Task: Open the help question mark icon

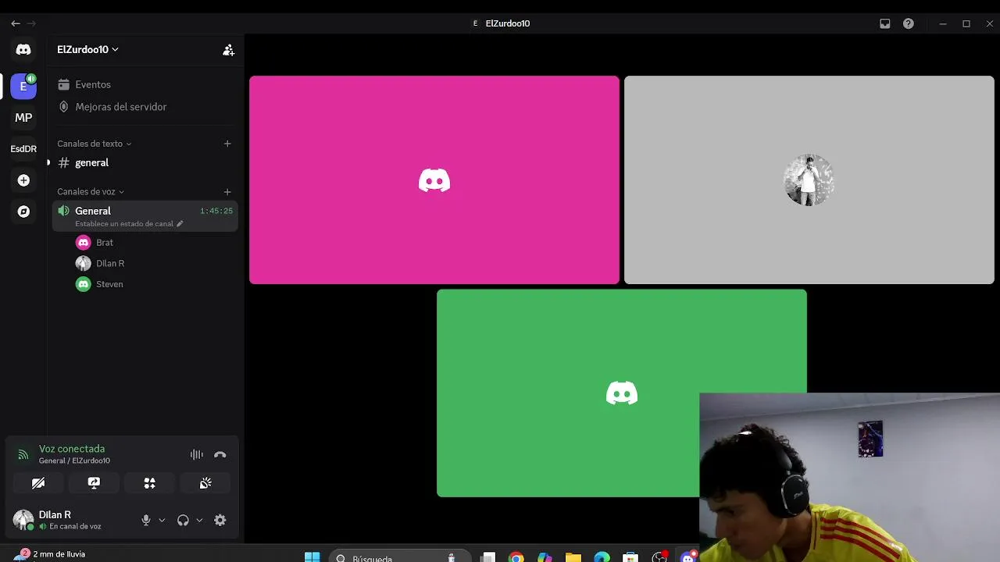Action: (909, 23)
